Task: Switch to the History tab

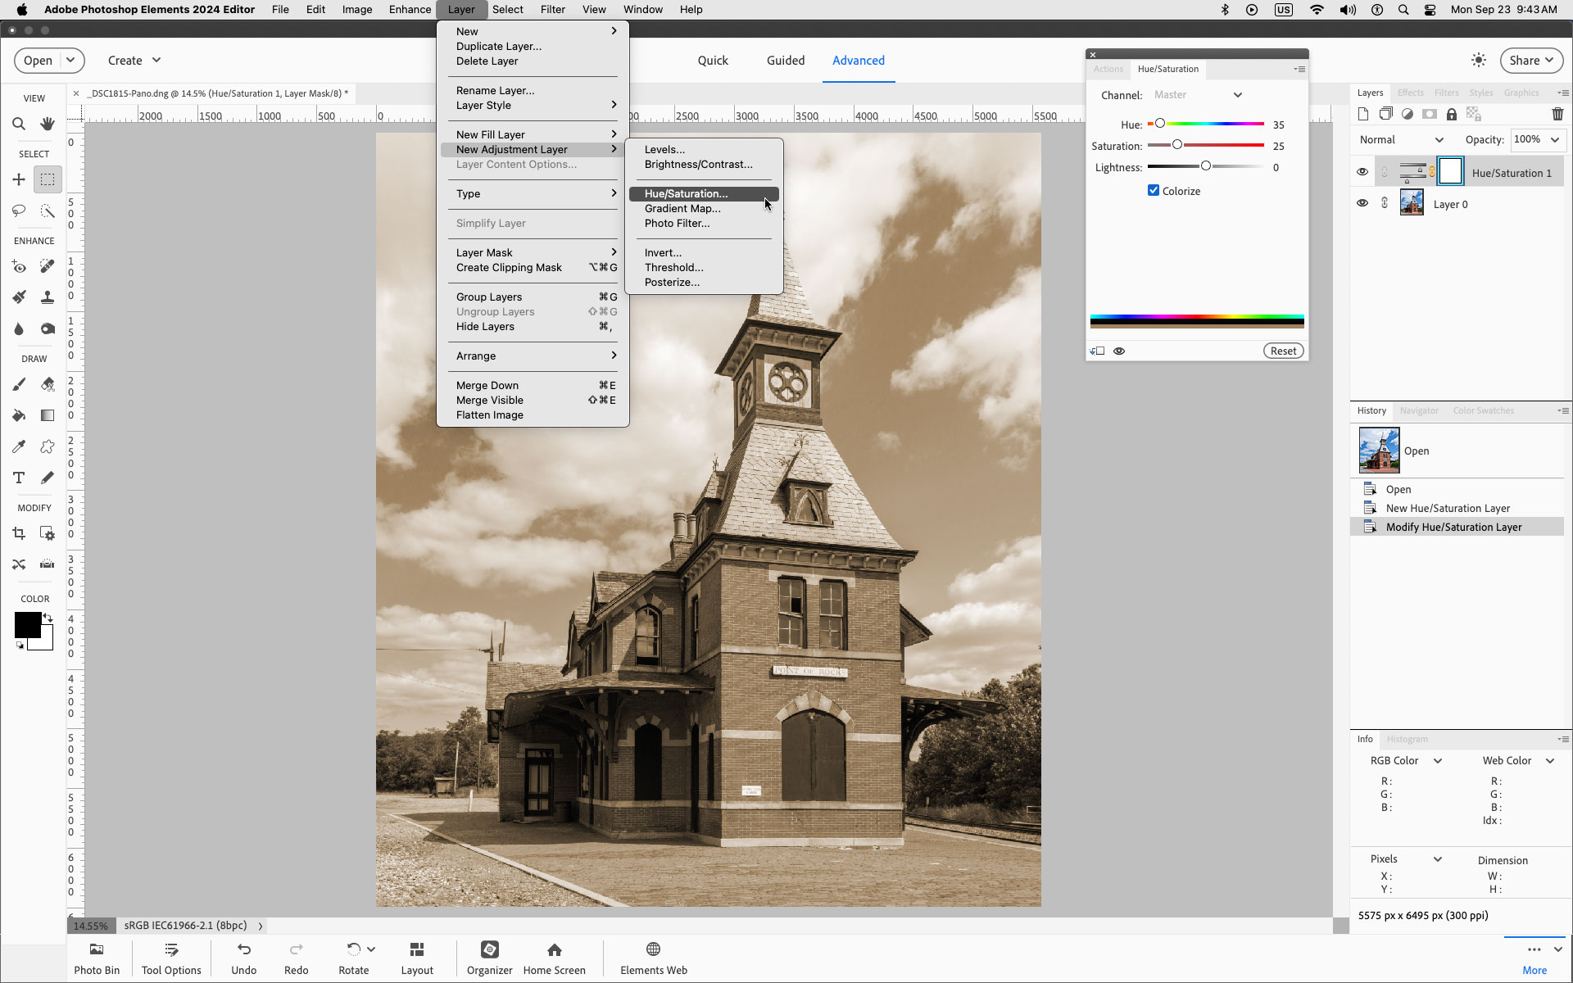Action: (1371, 410)
